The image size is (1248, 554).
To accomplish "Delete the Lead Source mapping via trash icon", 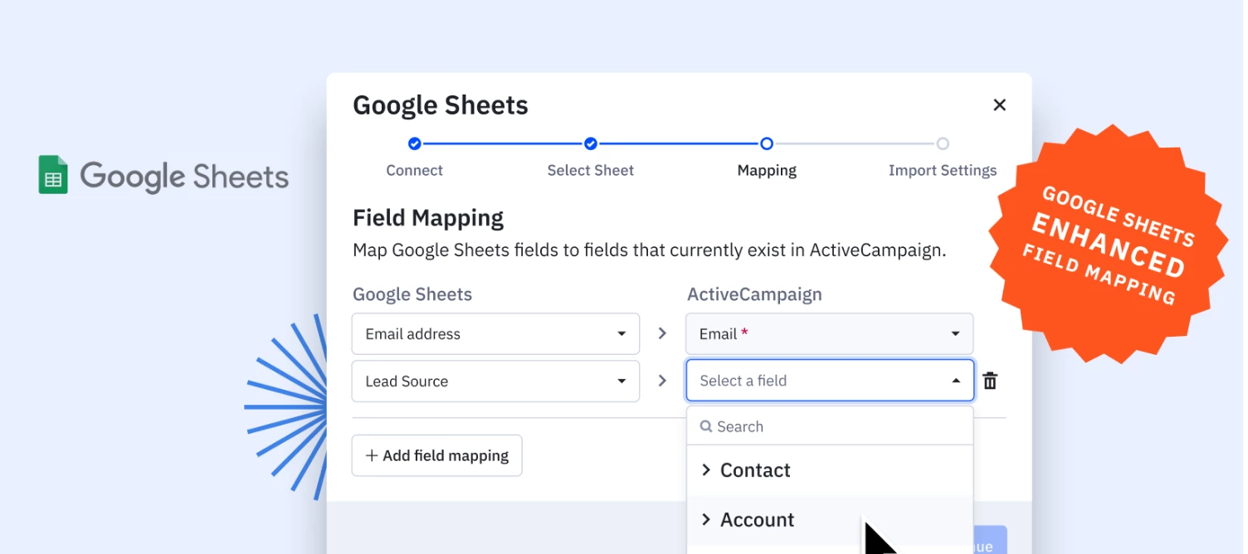I will [x=989, y=381].
